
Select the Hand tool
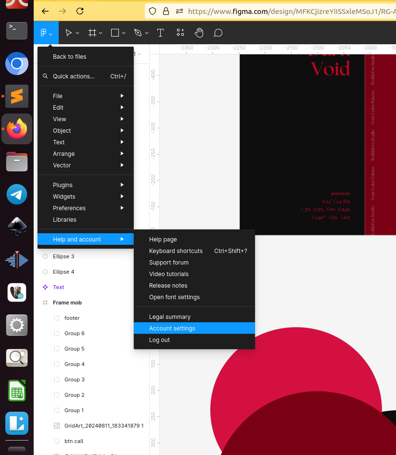pos(199,33)
